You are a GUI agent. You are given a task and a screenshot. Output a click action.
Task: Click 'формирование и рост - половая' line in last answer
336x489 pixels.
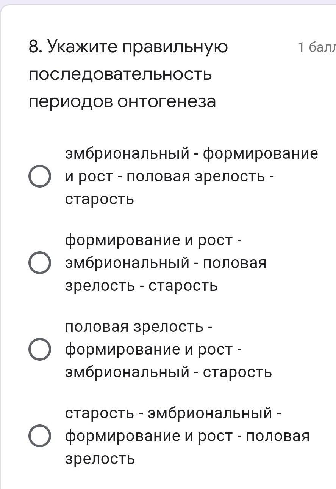coord(187,436)
